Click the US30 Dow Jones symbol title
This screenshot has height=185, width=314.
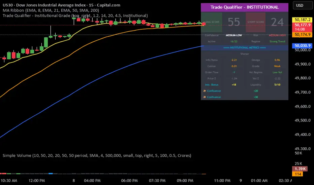pos(61,5)
